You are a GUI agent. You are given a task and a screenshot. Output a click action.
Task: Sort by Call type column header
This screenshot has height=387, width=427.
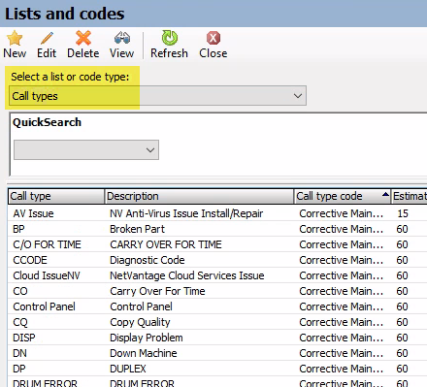tap(56, 196)
